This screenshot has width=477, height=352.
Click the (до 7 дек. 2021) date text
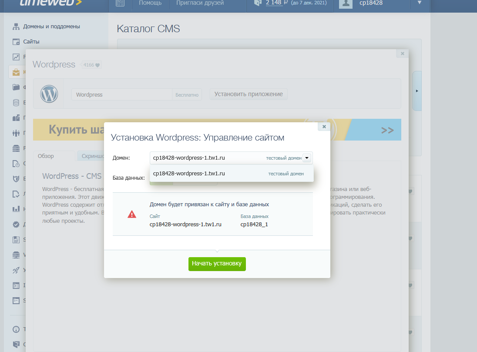(x=309, y=3)
